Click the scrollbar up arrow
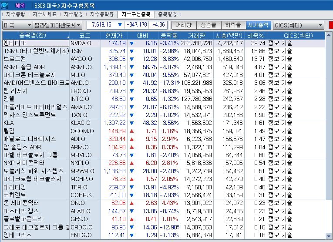Image resolution: width=333 pixels, height=242 pixels. pos(329,35)
